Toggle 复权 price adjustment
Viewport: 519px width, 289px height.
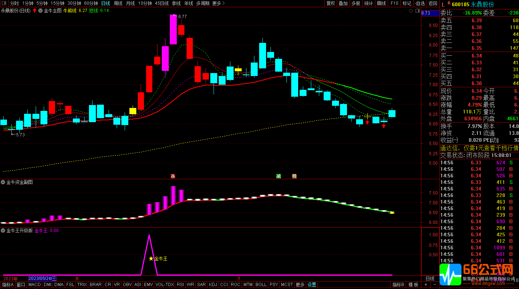point(331,3)
